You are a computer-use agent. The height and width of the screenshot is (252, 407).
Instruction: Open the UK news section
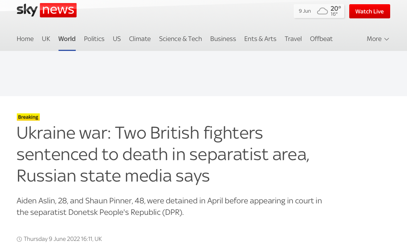pos(46,39)
